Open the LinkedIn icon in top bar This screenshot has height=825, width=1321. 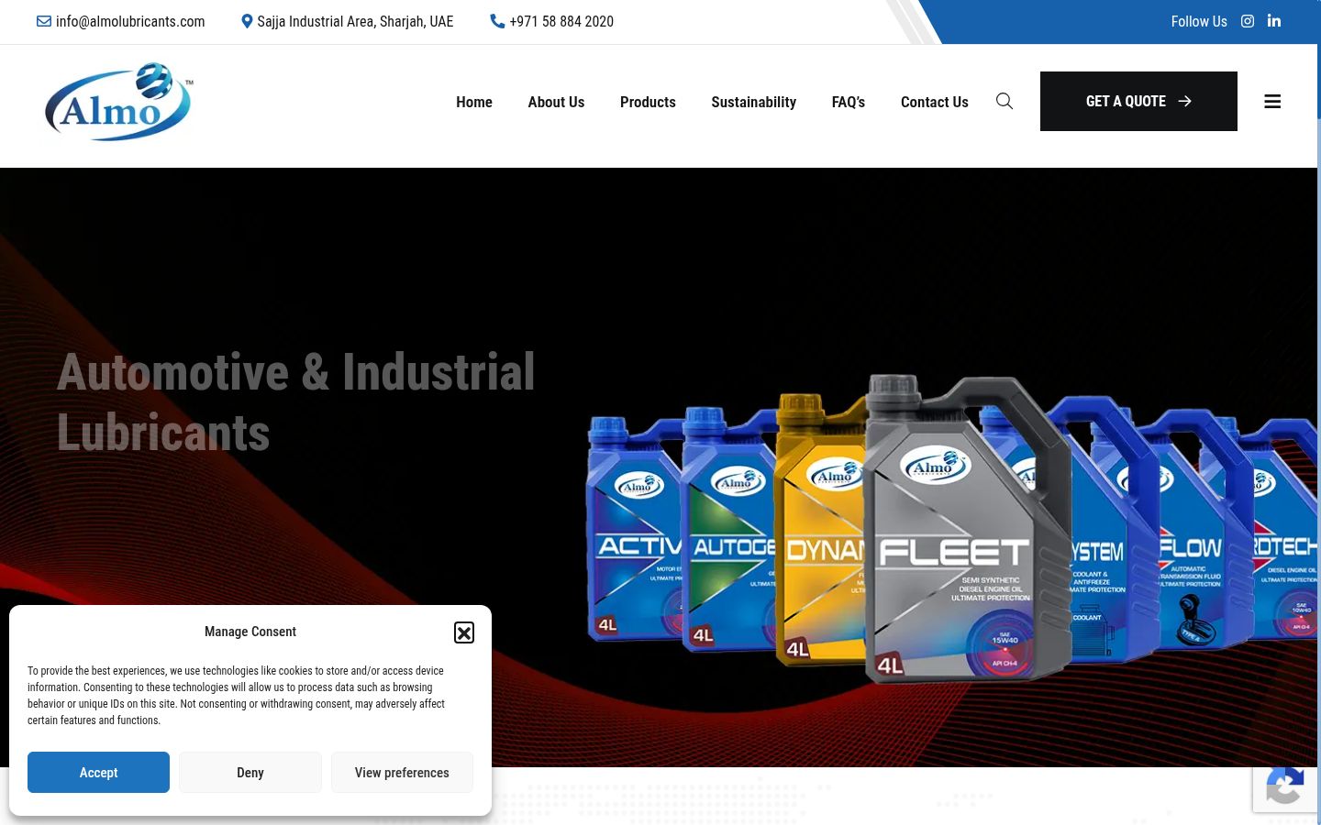click(1274, 20)
